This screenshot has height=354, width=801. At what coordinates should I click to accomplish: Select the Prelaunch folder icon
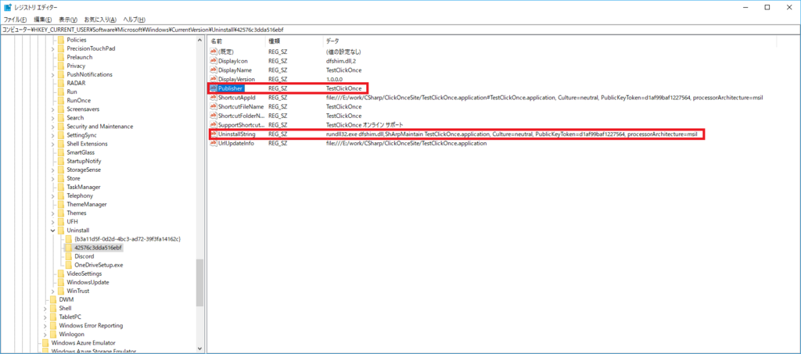point(61,57)
